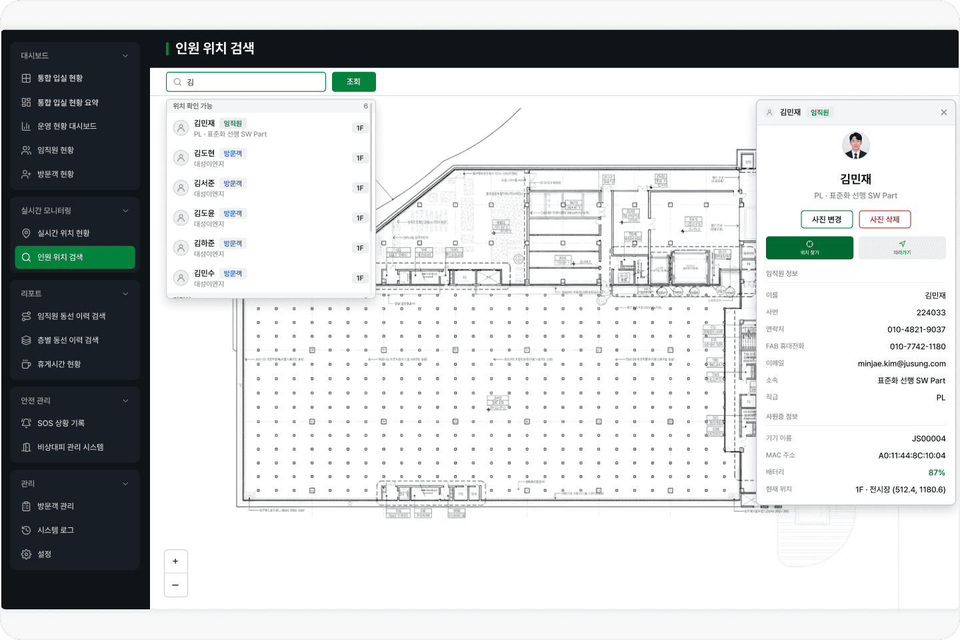Click the 통합 입실 현황 요약 grid icon
960x640 pixels.
point(26,102)
